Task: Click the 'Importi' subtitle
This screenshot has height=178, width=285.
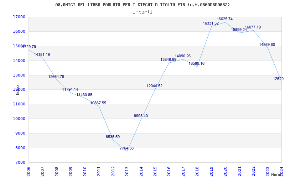Action: click(142, 12)
